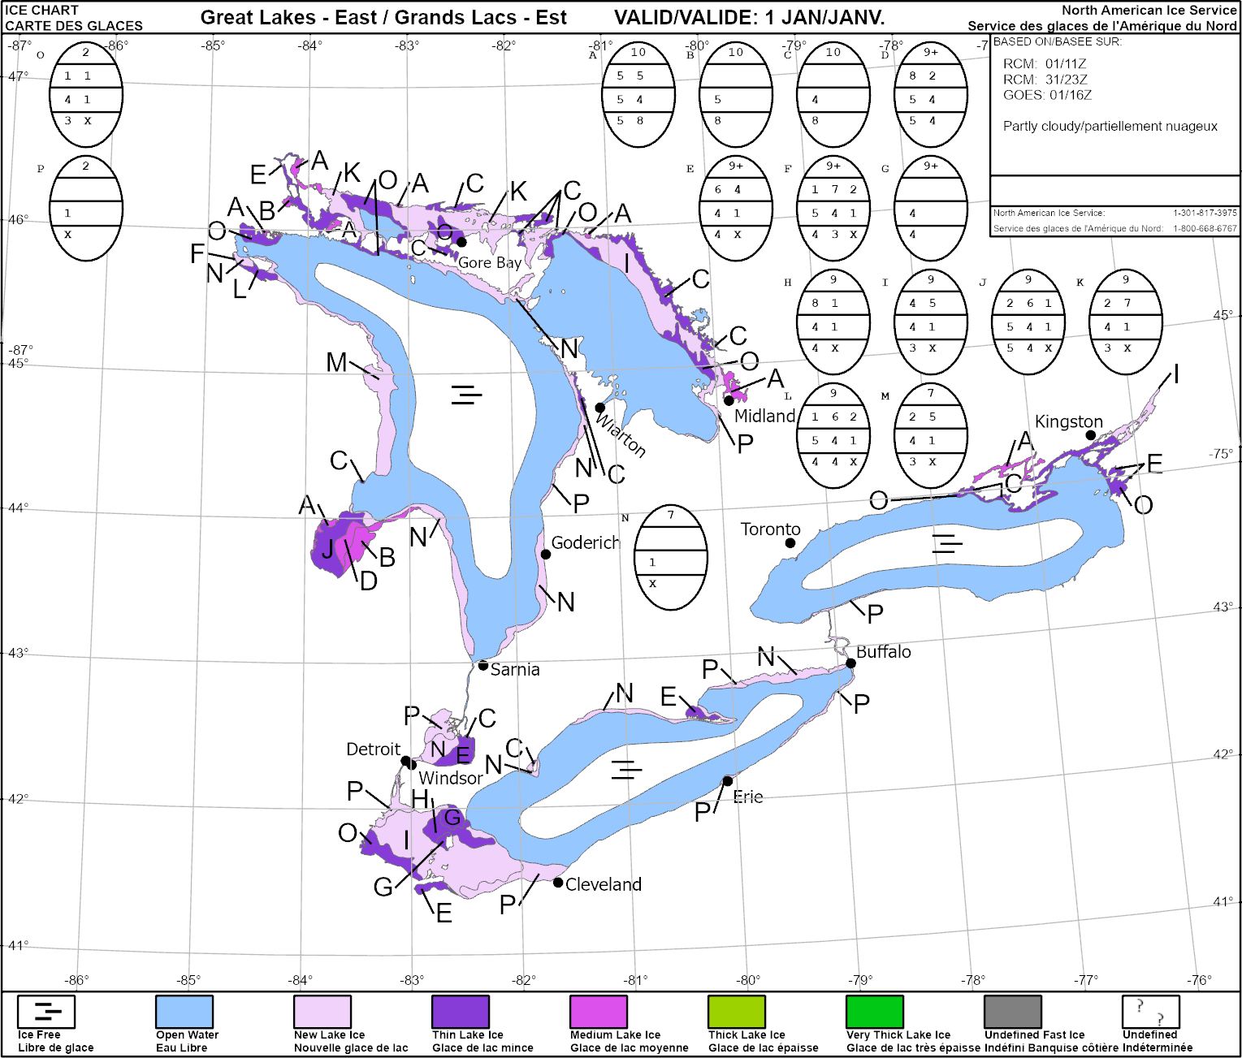Screen dimensions: 1242x1058
Task: Select the egg code oval labeled M
Action: click(931, 436)
